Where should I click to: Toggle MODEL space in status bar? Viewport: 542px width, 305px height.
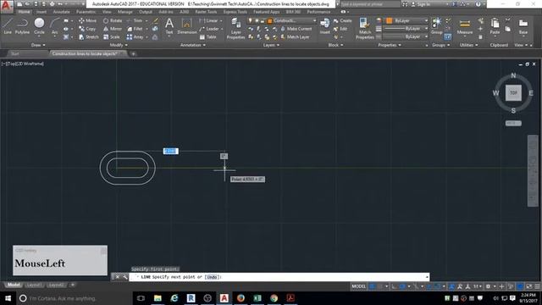coord(358,286)
